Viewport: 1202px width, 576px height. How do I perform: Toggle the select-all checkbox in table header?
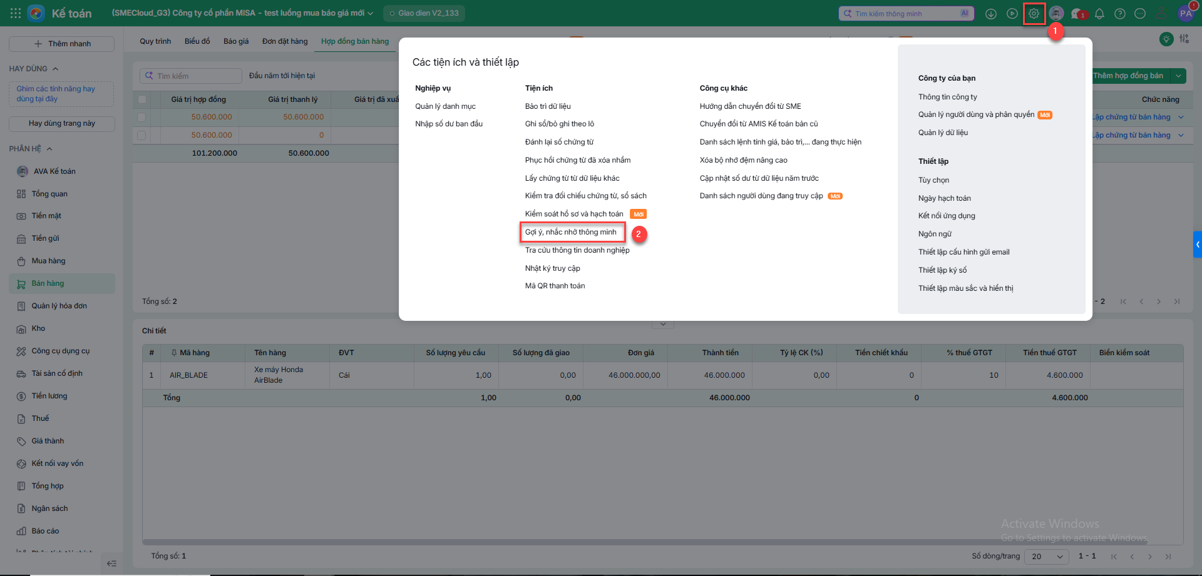coord(142,99)
